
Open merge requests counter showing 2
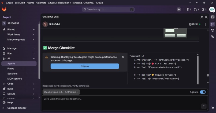coord(196,9)
